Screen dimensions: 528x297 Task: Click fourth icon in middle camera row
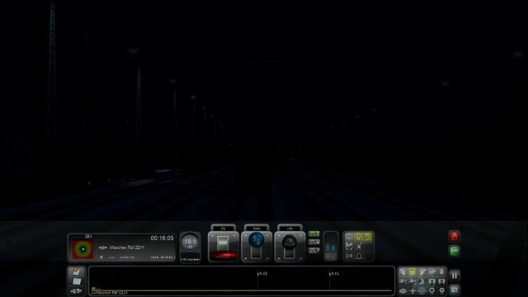click(x=431, y=281)
